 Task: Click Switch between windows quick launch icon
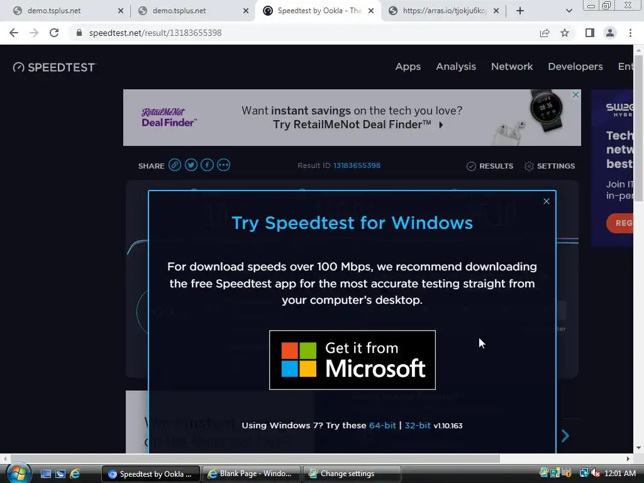[60, 474]
